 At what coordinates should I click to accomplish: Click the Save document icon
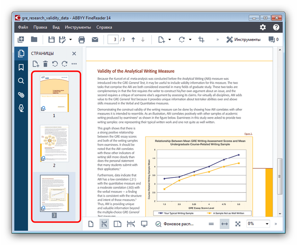coord(52,40)
